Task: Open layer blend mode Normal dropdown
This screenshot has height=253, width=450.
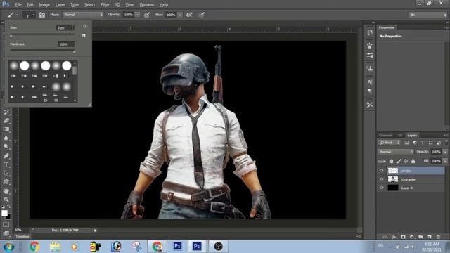Action: point(396,152)
